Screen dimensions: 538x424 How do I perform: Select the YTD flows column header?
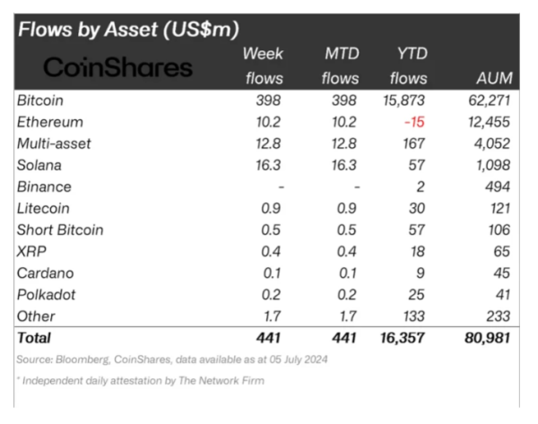pyautogui.click(x=412, y=65)
